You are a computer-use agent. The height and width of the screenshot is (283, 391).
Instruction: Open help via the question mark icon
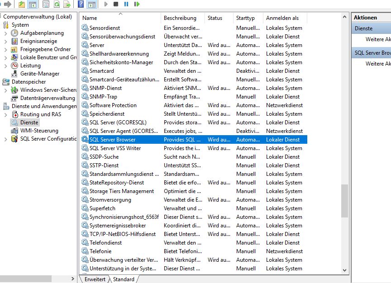[x=81, y=4]
